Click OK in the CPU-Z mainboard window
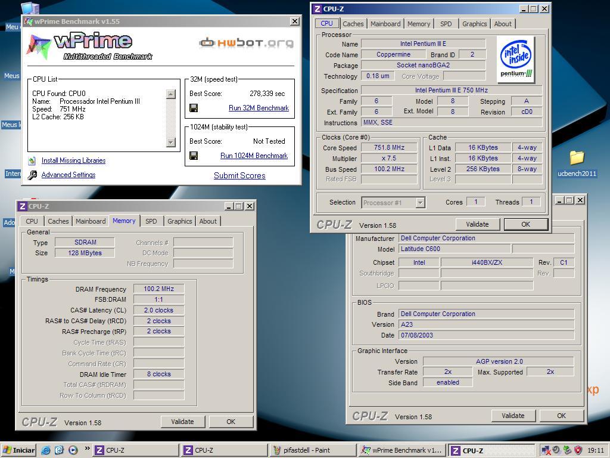Viewport: 610px width, 458px height. click(561, 416)
